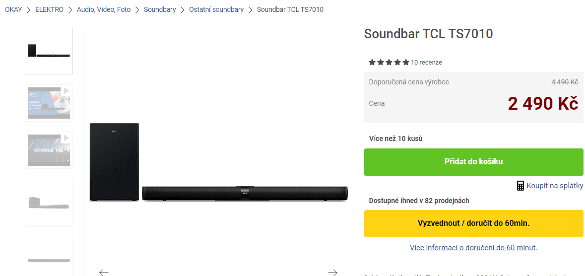Click the next image arrow in gallery

click(332, 272)
